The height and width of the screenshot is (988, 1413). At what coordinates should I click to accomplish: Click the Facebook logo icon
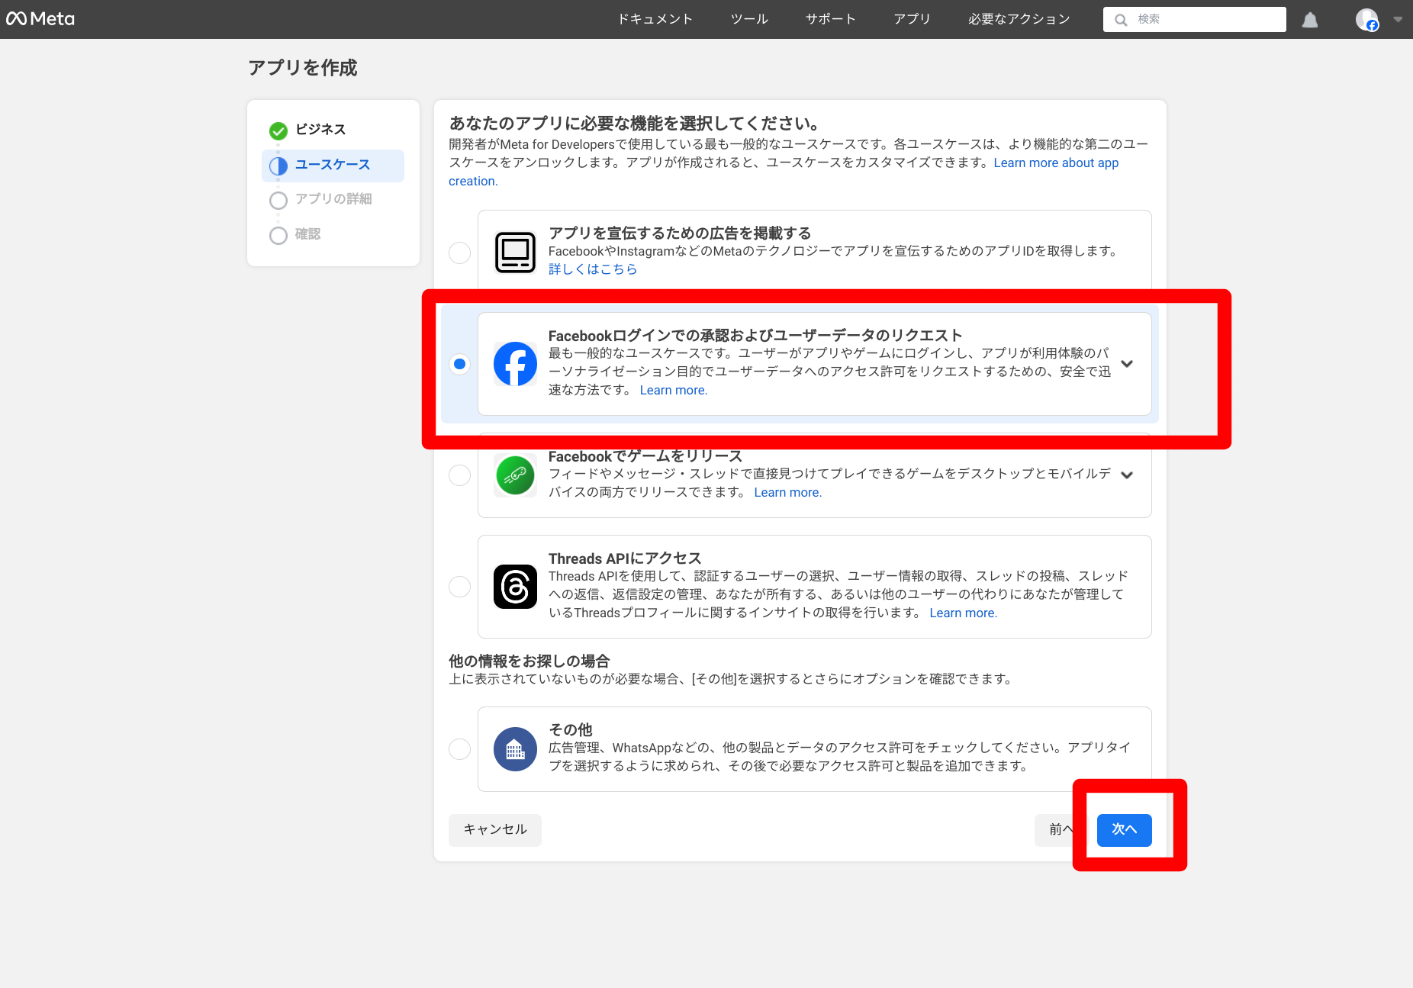coord(515,364)
